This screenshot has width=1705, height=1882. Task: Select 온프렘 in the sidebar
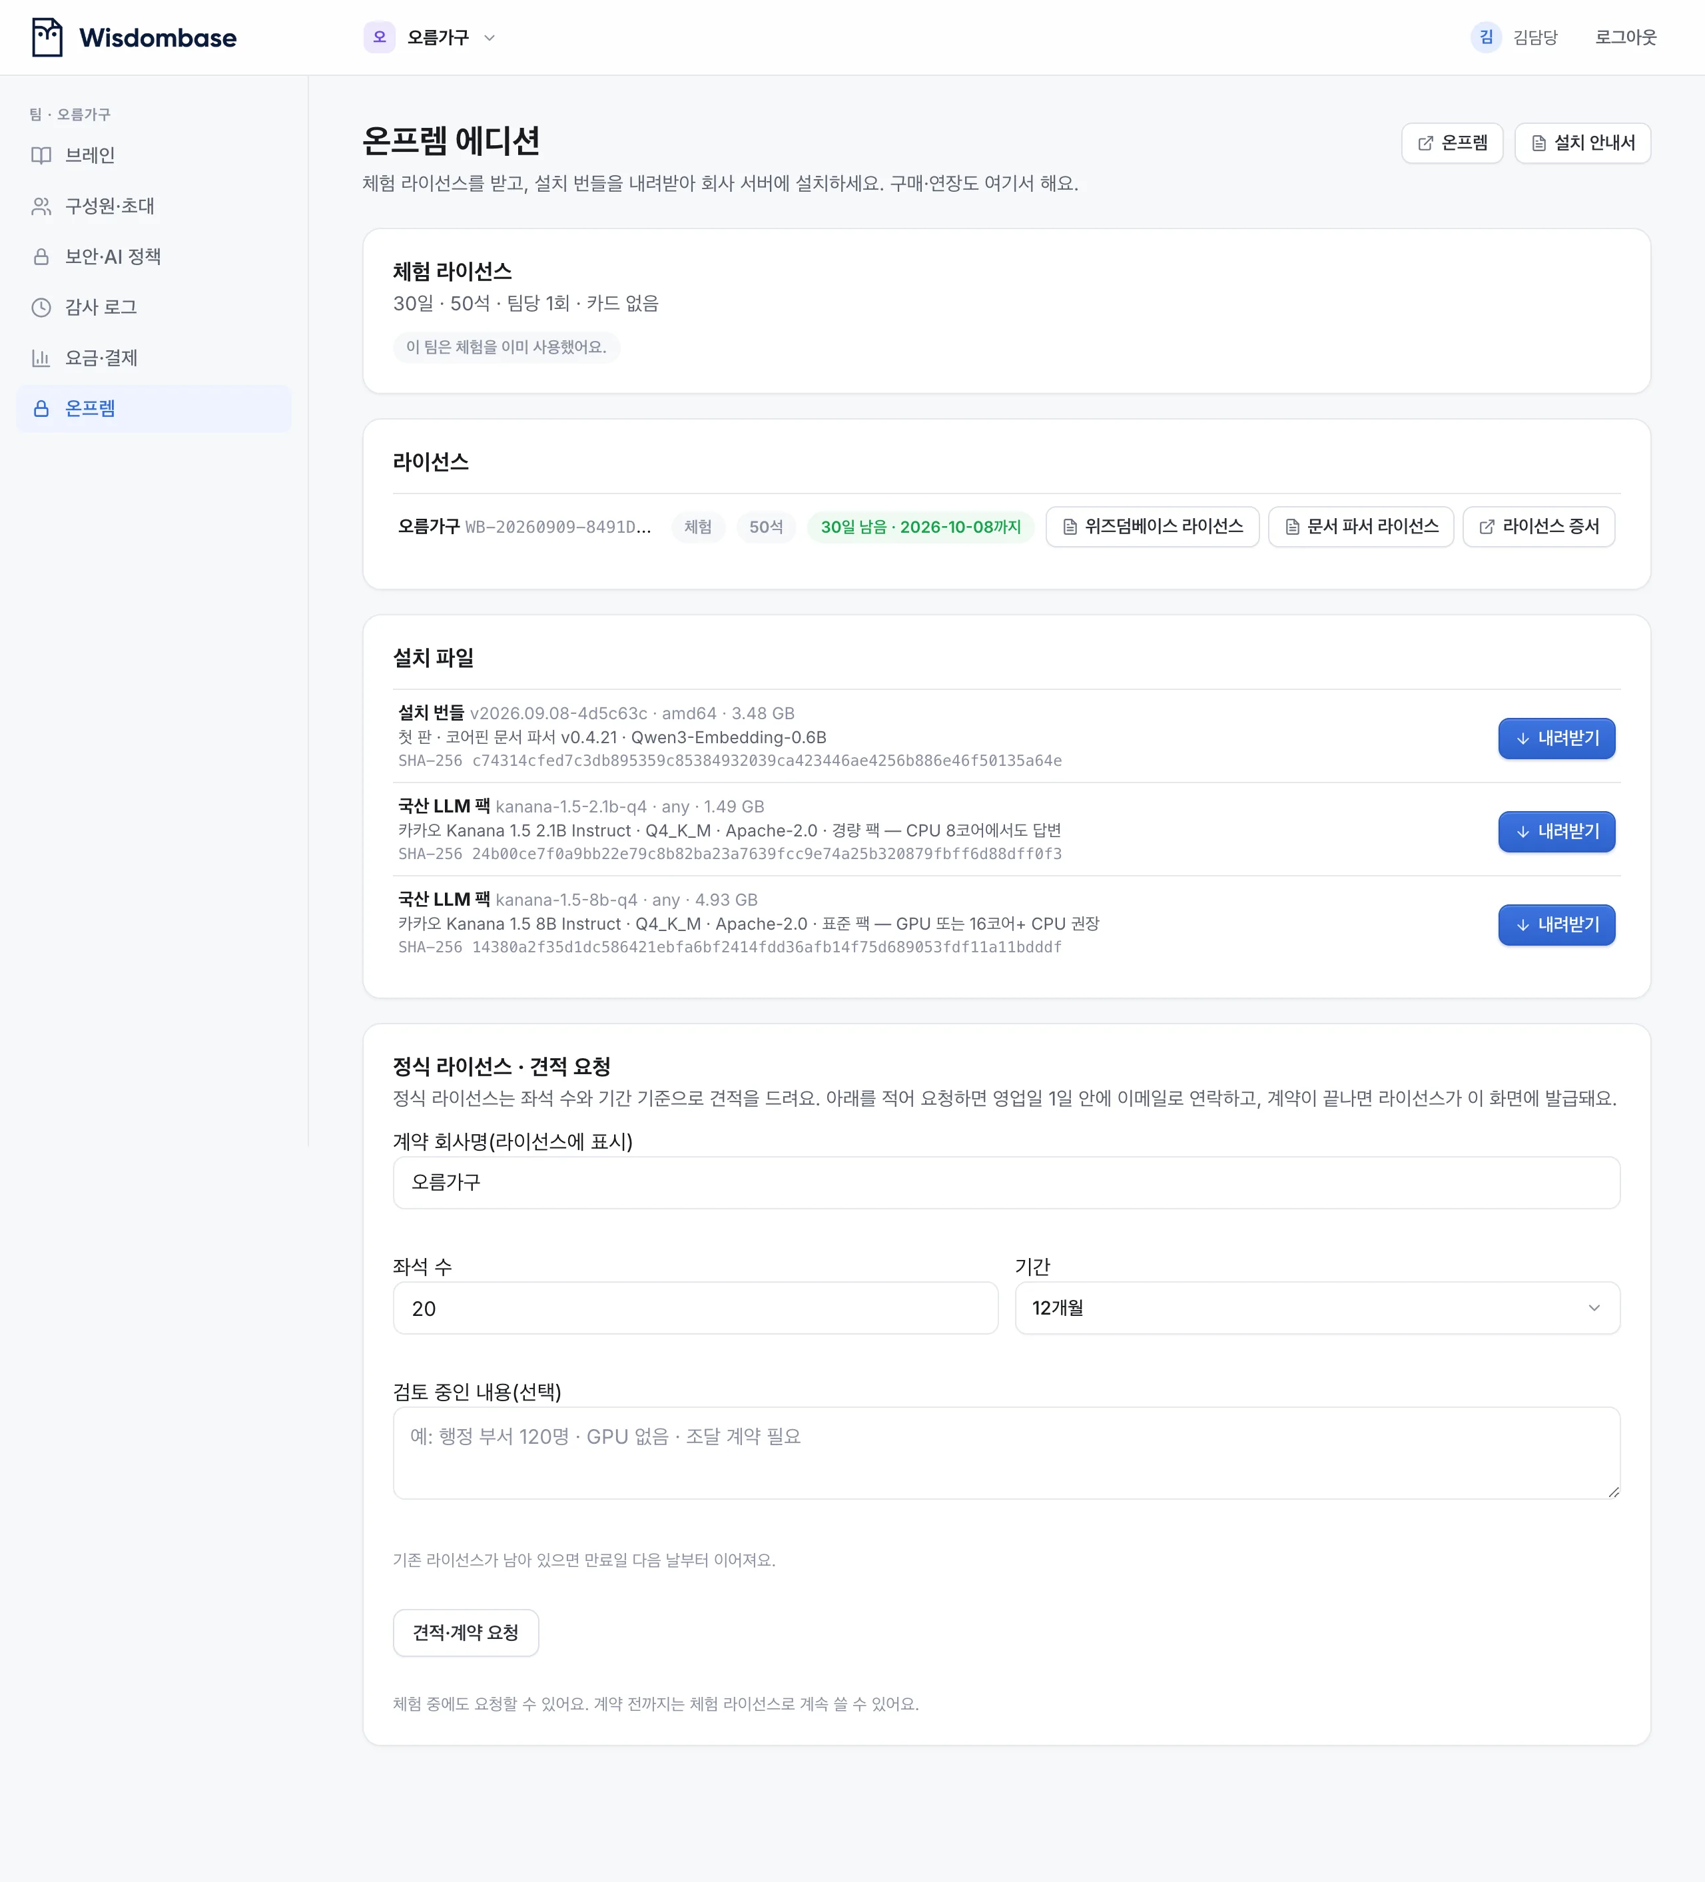(x=154, y=408)
